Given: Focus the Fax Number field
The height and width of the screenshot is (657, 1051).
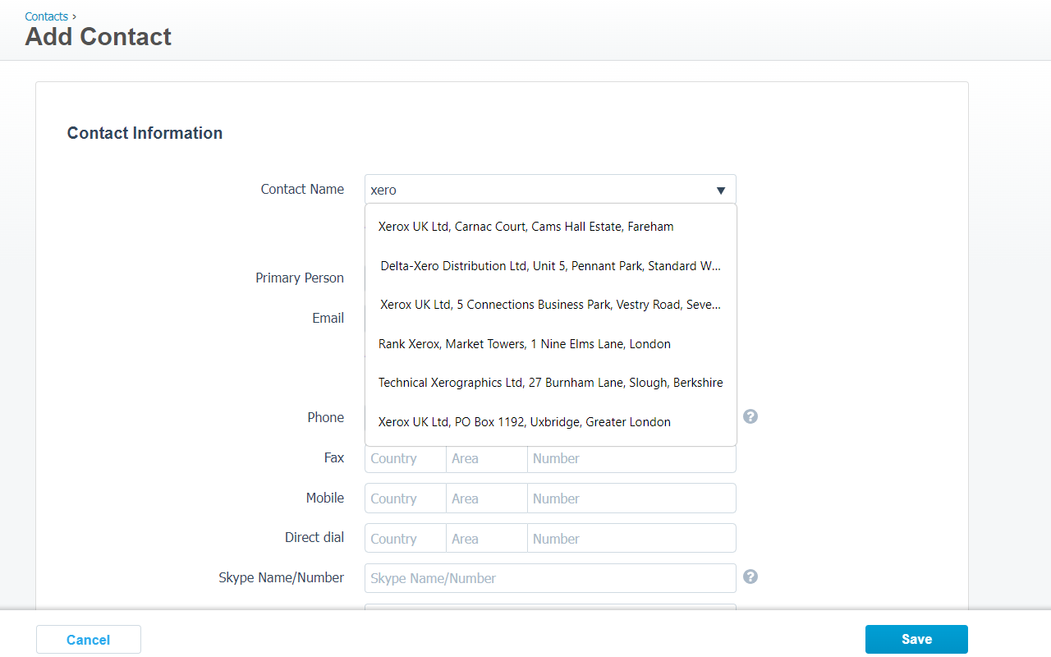Looking at the screenshot, I should tap(631, 458).
